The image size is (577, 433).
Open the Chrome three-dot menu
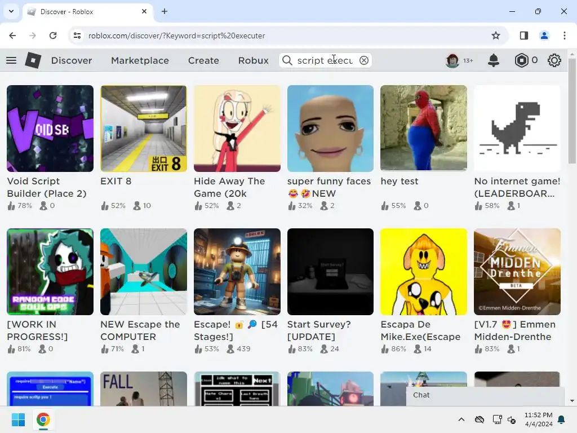[565, 36]
